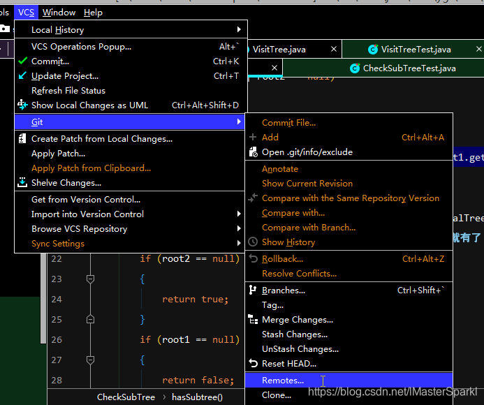This screenshot has width=484, height=405.
Task: Click the Rollback undo-arrow icon
Action: (253, 258)
